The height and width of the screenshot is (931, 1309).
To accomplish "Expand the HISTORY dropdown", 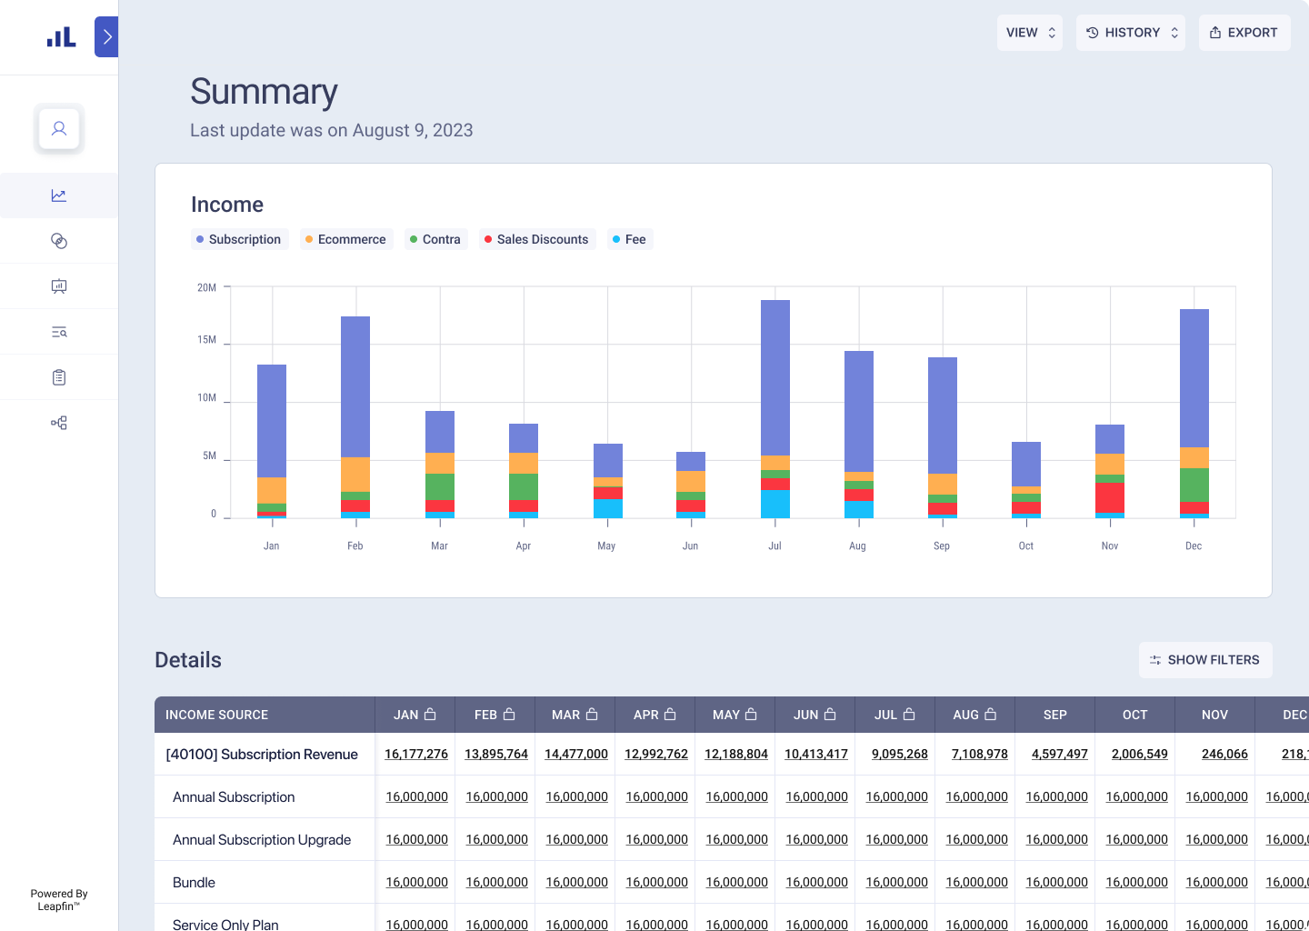I will tap(1130, 32).
